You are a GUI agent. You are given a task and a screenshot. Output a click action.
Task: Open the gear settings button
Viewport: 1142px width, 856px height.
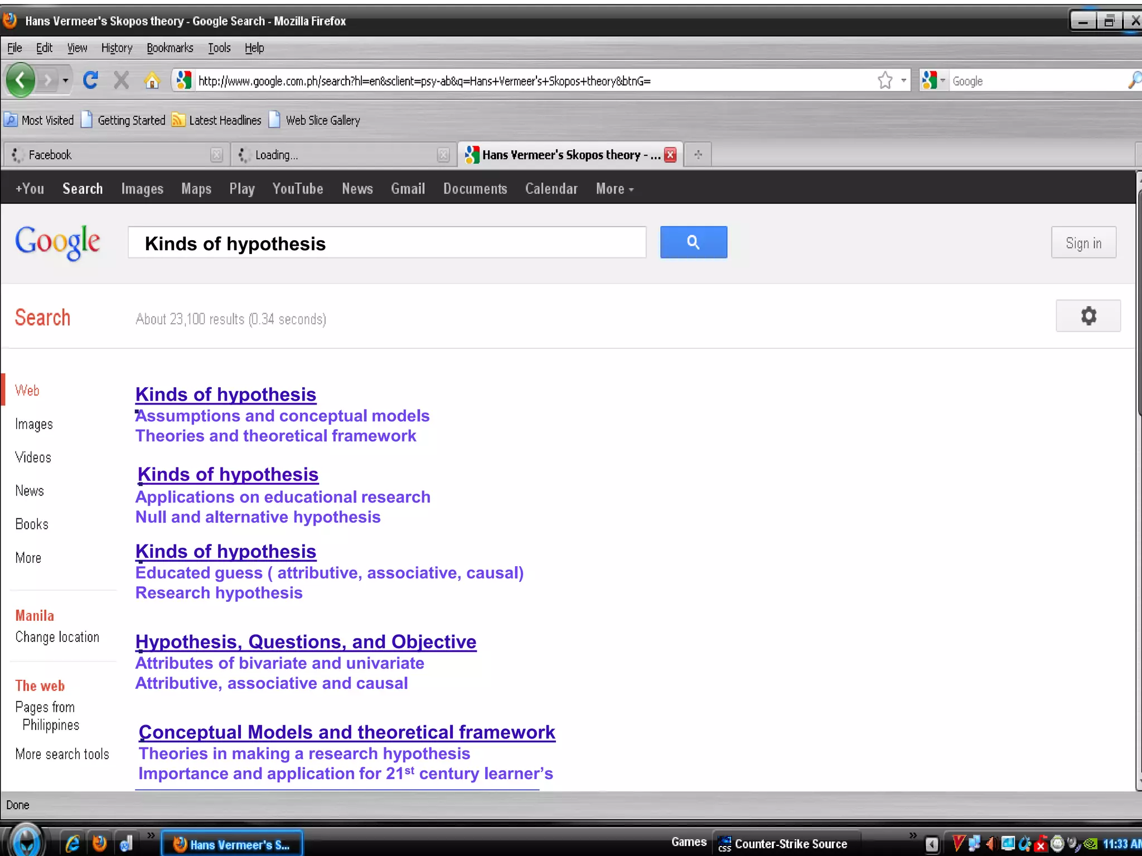click(x=1088, y=316)
